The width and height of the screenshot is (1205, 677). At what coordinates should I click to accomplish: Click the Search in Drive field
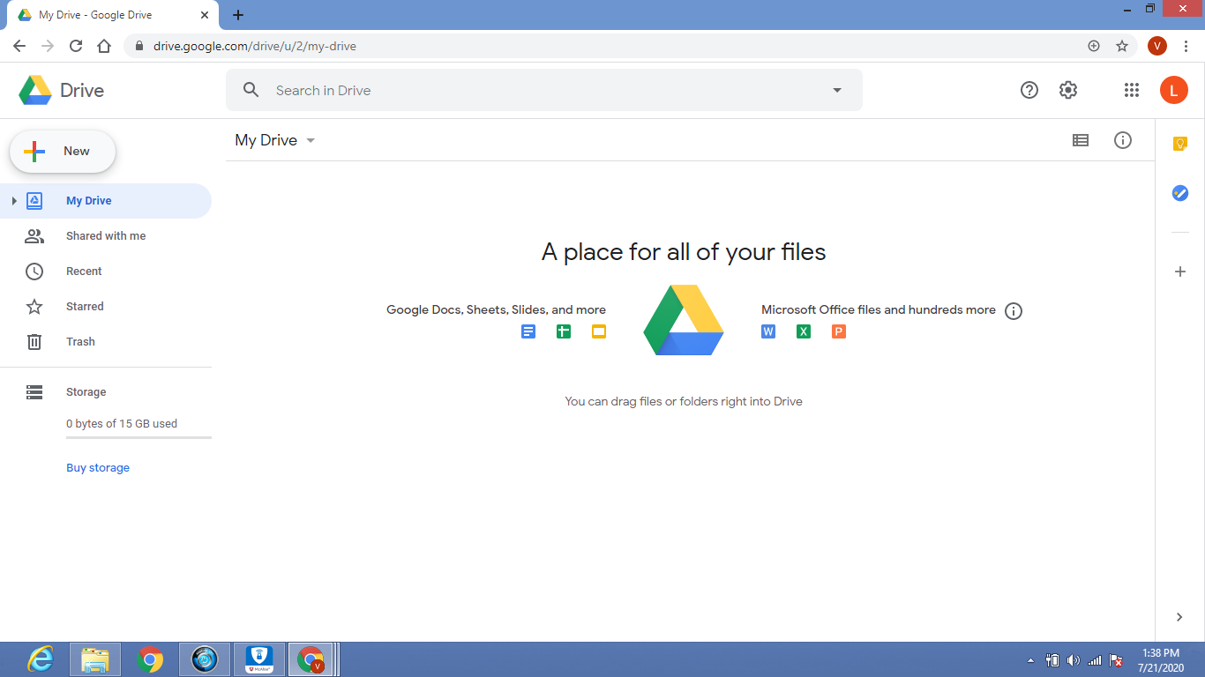(x=544, y=90)
